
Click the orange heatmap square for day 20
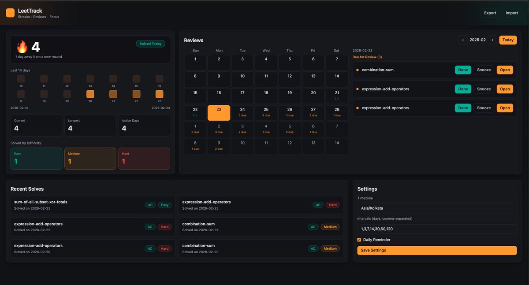90,94
